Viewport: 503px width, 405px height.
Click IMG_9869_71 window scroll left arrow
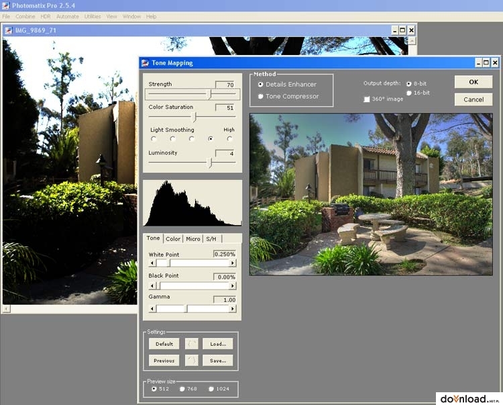pos(6,309)
